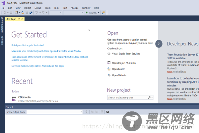Open the Toolbox side tab

[2, 40]
